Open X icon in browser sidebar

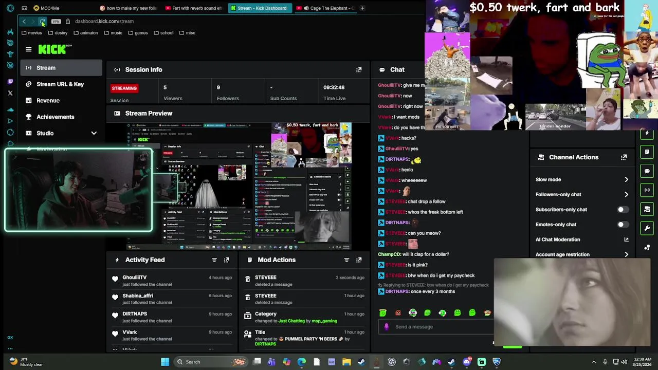10,93
